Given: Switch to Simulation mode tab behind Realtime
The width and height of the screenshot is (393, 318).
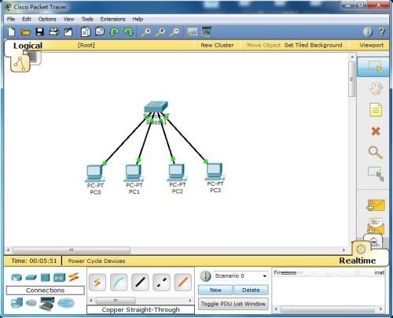Looking at the screenshot, I should [374, 241].
